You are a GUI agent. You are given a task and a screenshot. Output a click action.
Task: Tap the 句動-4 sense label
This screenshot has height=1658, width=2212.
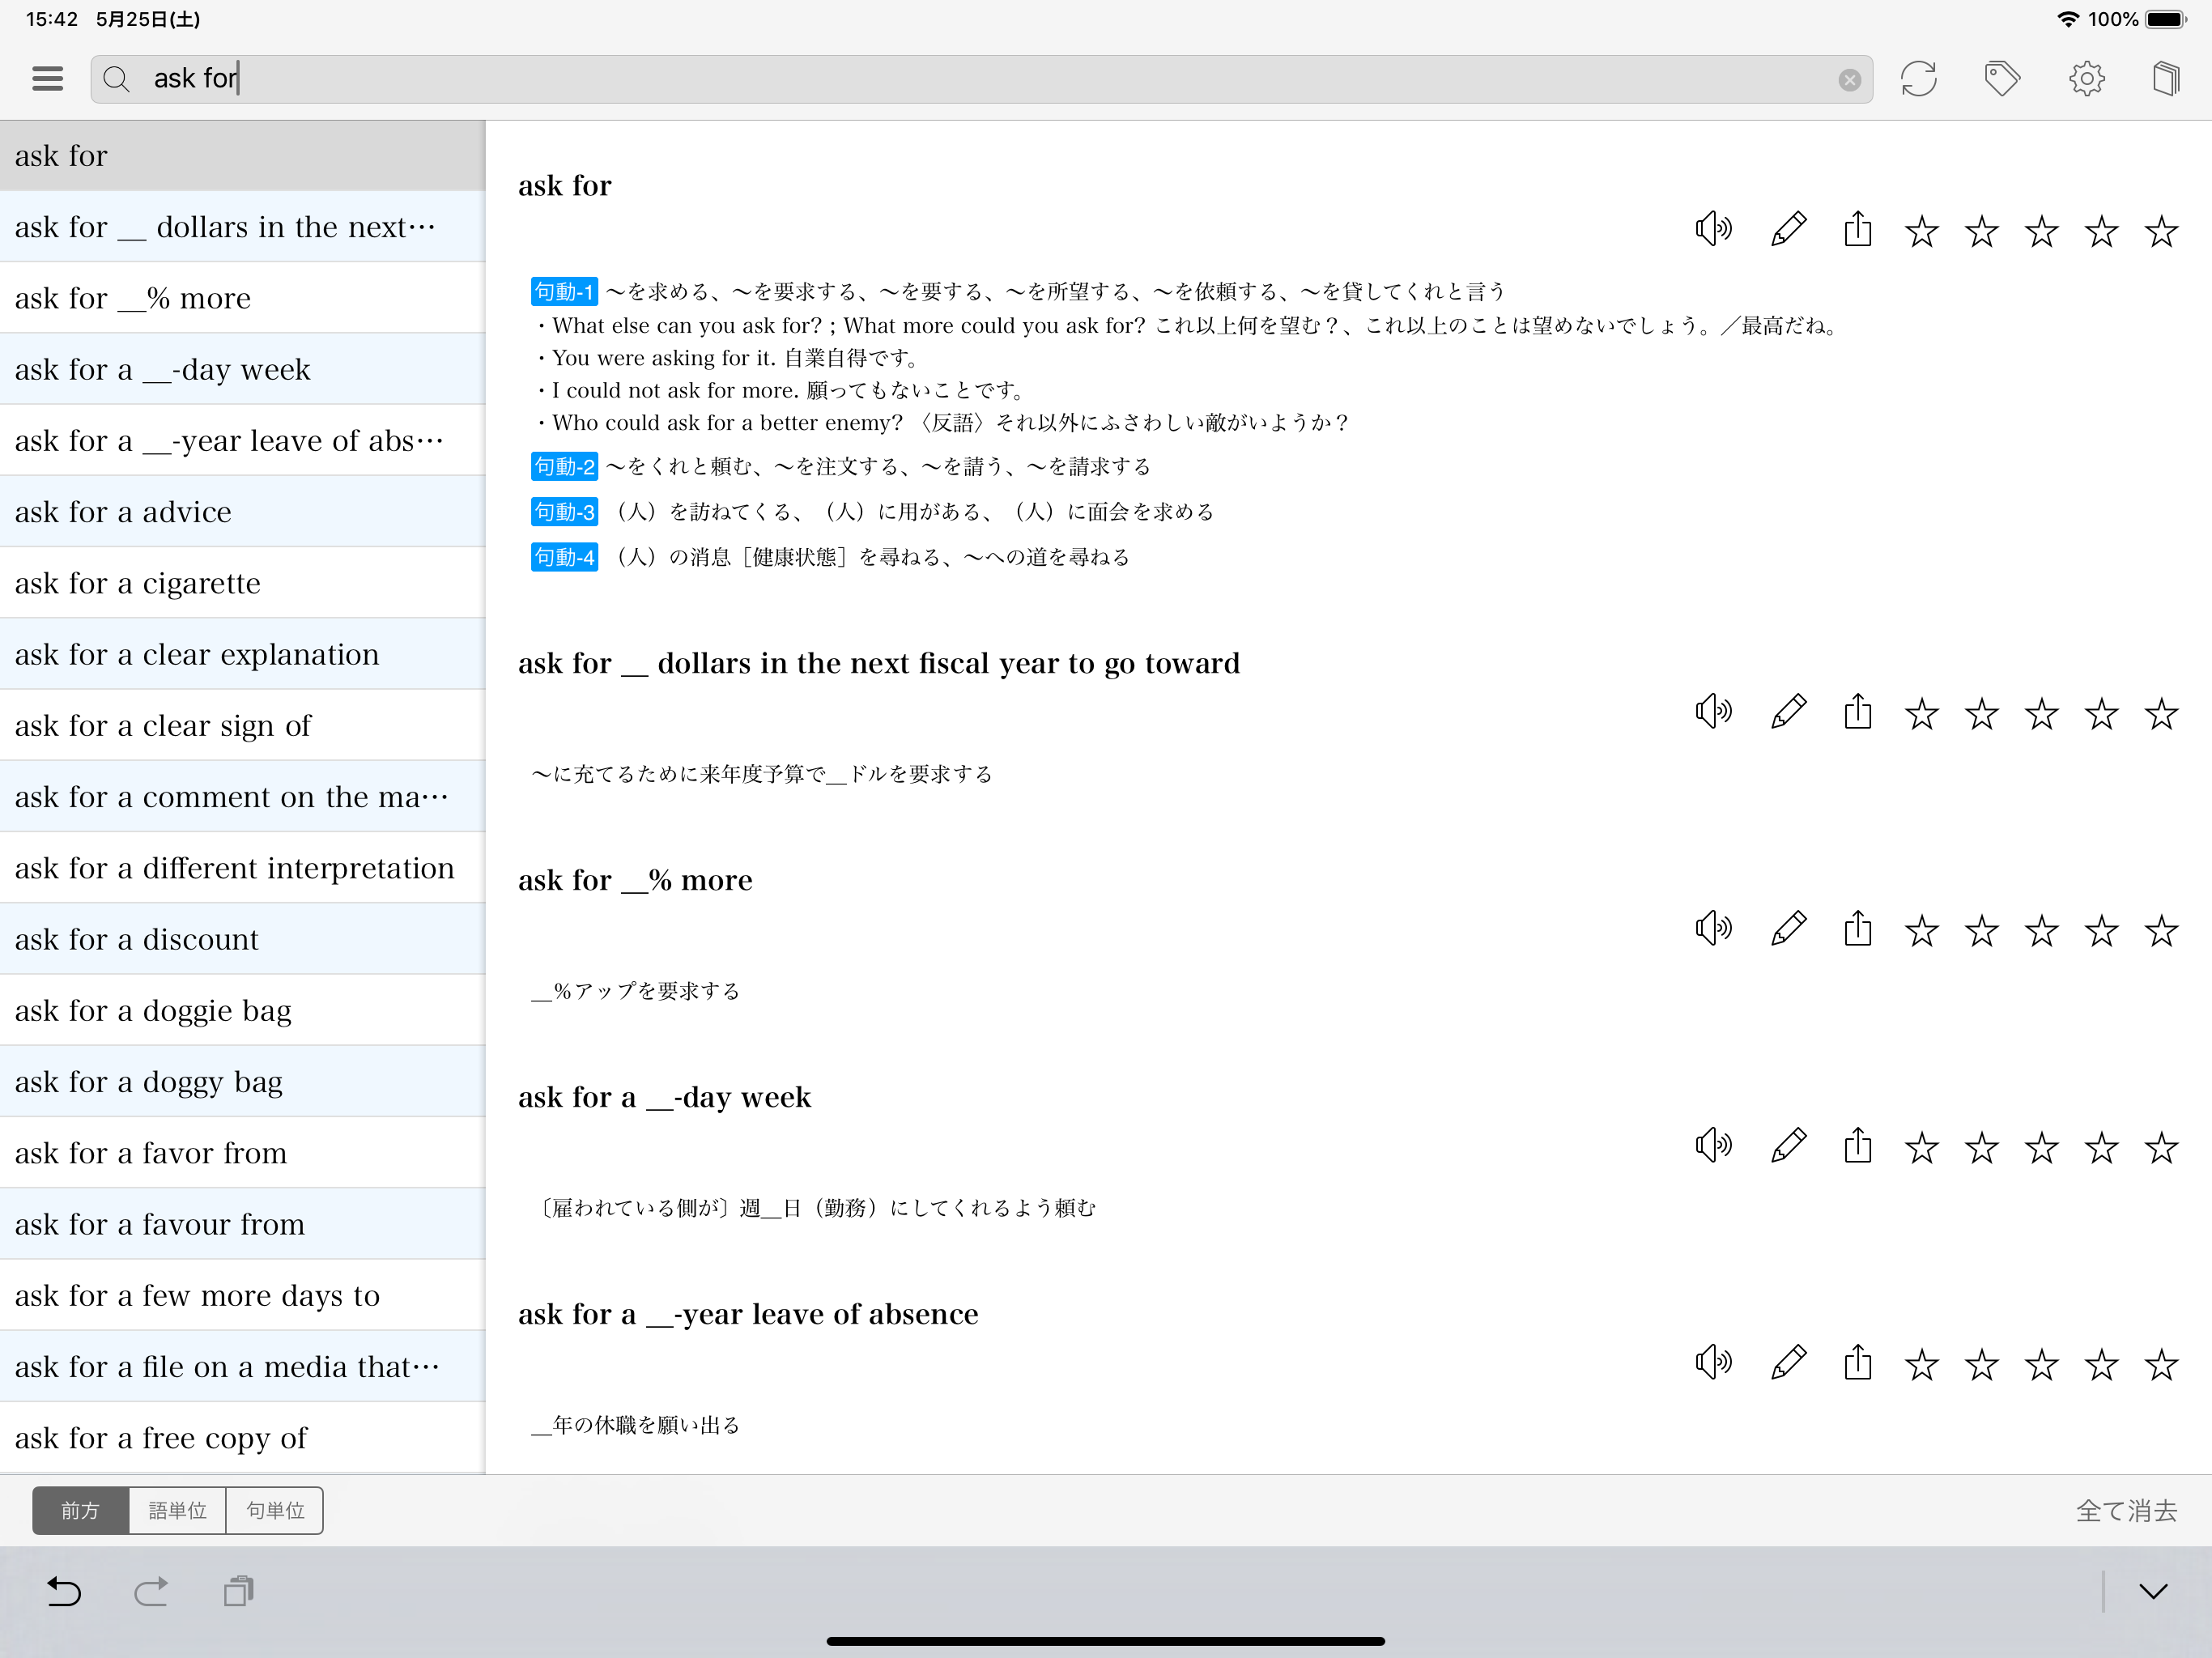pos(564,557)
